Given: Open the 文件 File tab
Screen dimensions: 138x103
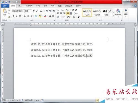Looking at the screenshot, I should [x=5, y=6].
